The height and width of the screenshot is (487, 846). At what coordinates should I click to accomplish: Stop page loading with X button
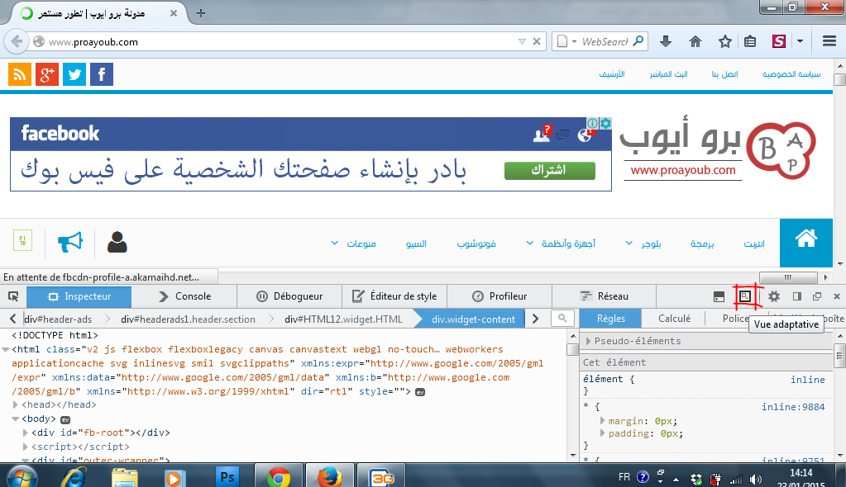pyautogui.click(x=537, y=41)
